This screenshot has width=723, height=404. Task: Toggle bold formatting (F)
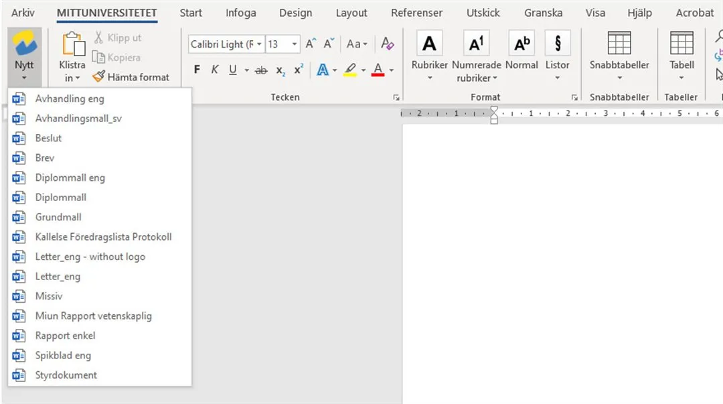pos(197,70)
